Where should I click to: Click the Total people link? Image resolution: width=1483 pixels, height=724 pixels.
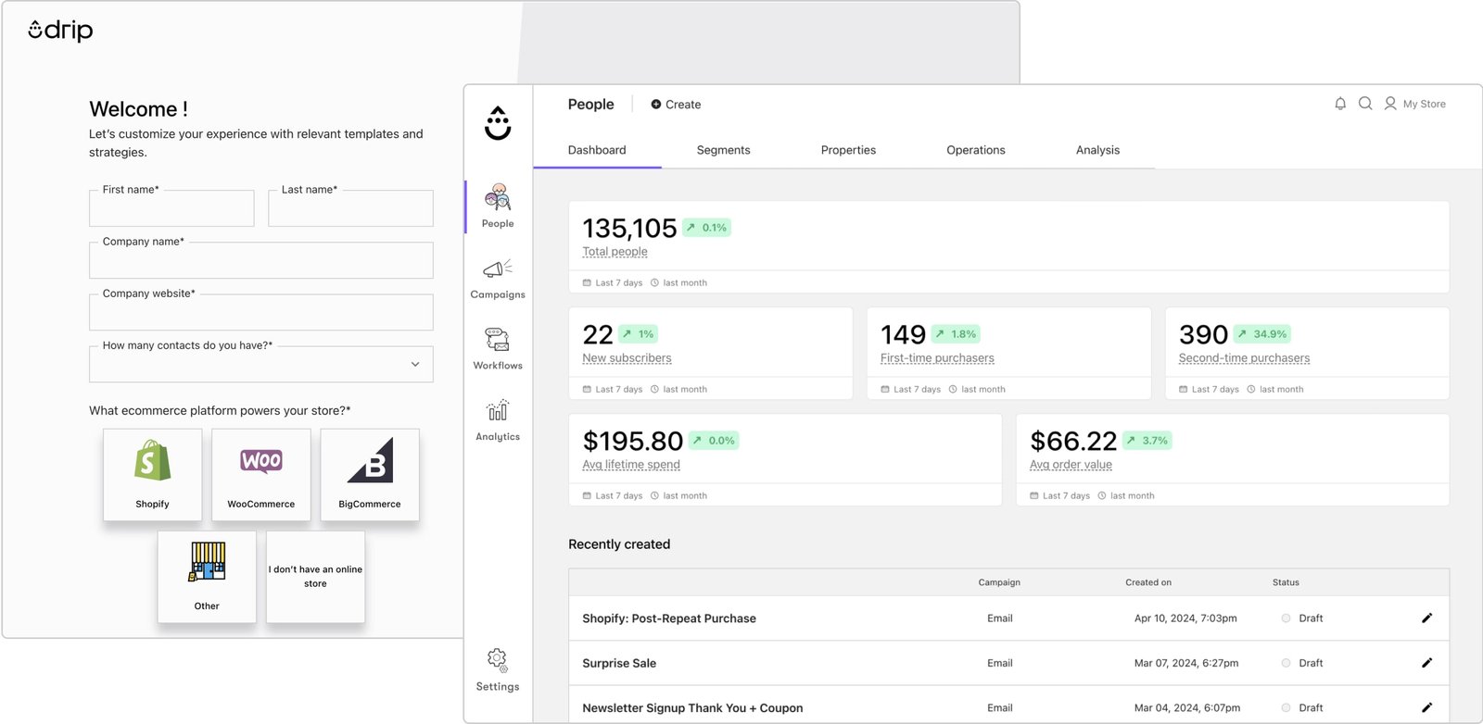point(615,252)
